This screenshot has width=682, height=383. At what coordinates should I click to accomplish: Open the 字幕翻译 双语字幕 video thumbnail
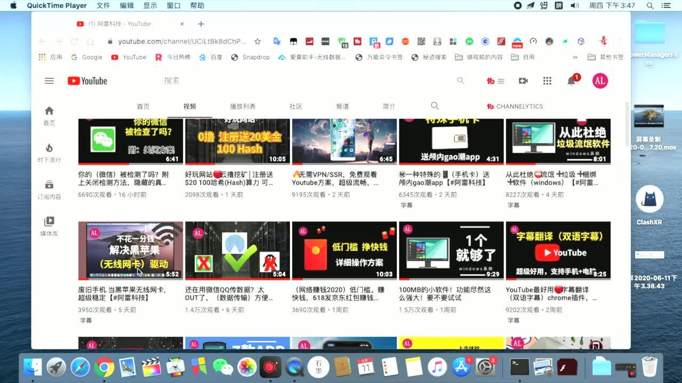558,251
